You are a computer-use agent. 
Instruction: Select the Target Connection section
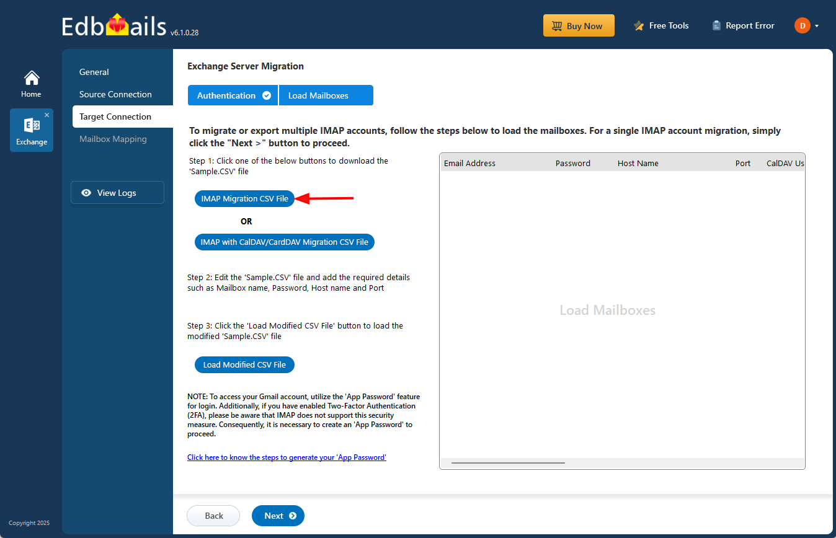(x=123, y=117)
